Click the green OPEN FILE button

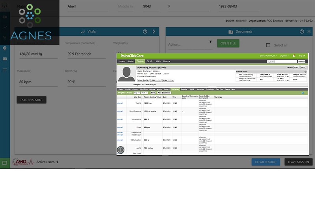pos(228,43)
